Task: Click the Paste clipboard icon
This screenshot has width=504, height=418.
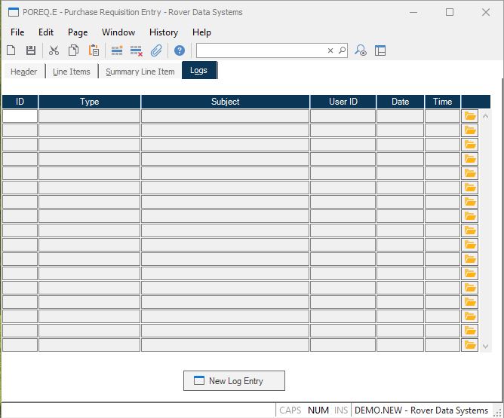Action: 94,50
